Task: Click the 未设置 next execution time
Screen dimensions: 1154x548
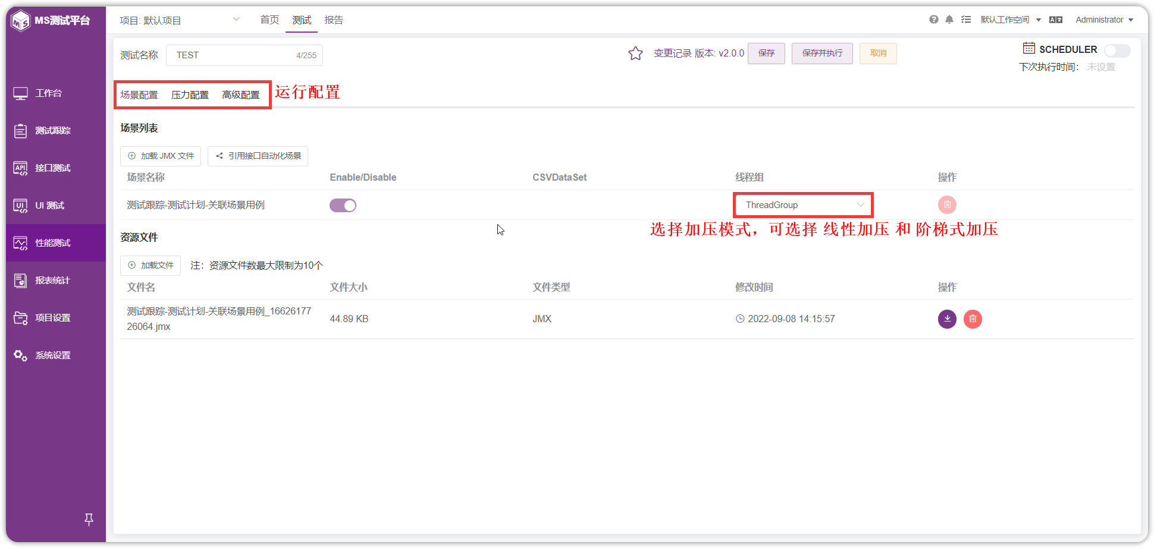Action: click(1101, 67)
